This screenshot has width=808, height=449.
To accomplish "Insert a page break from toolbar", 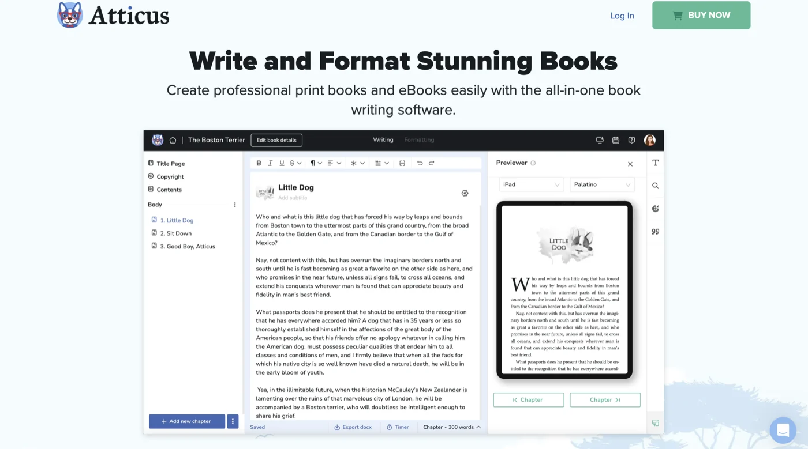I will click(402, 163).
